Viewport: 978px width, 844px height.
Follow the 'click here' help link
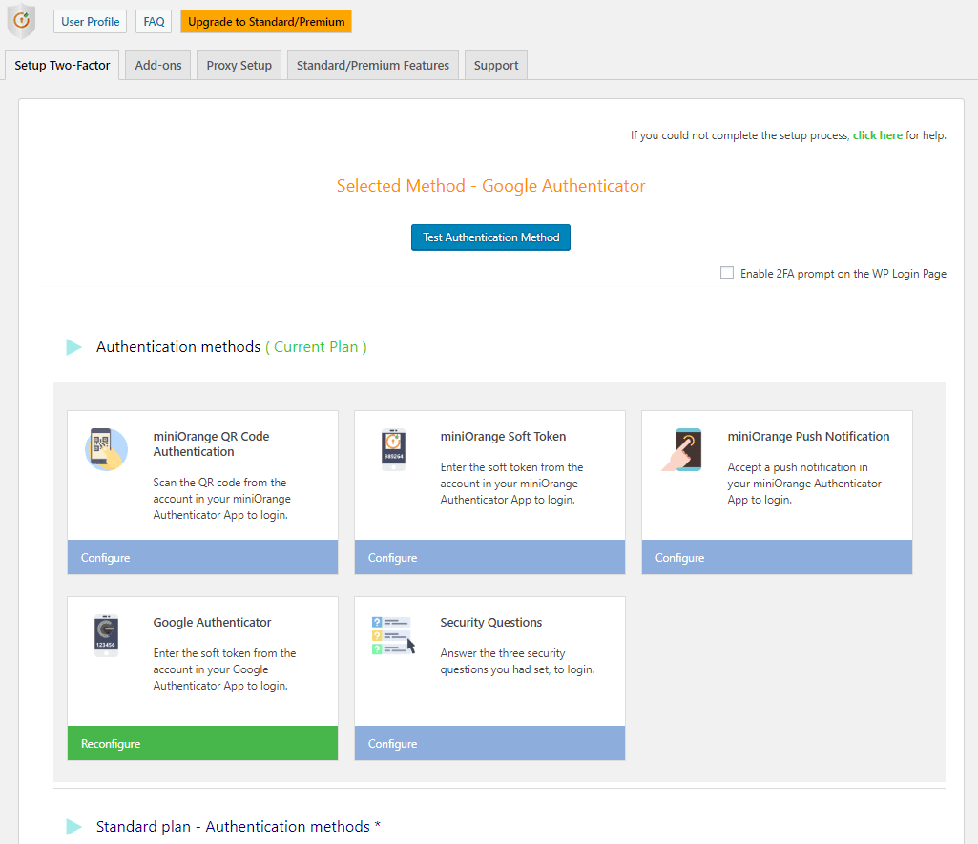[878, 135]
